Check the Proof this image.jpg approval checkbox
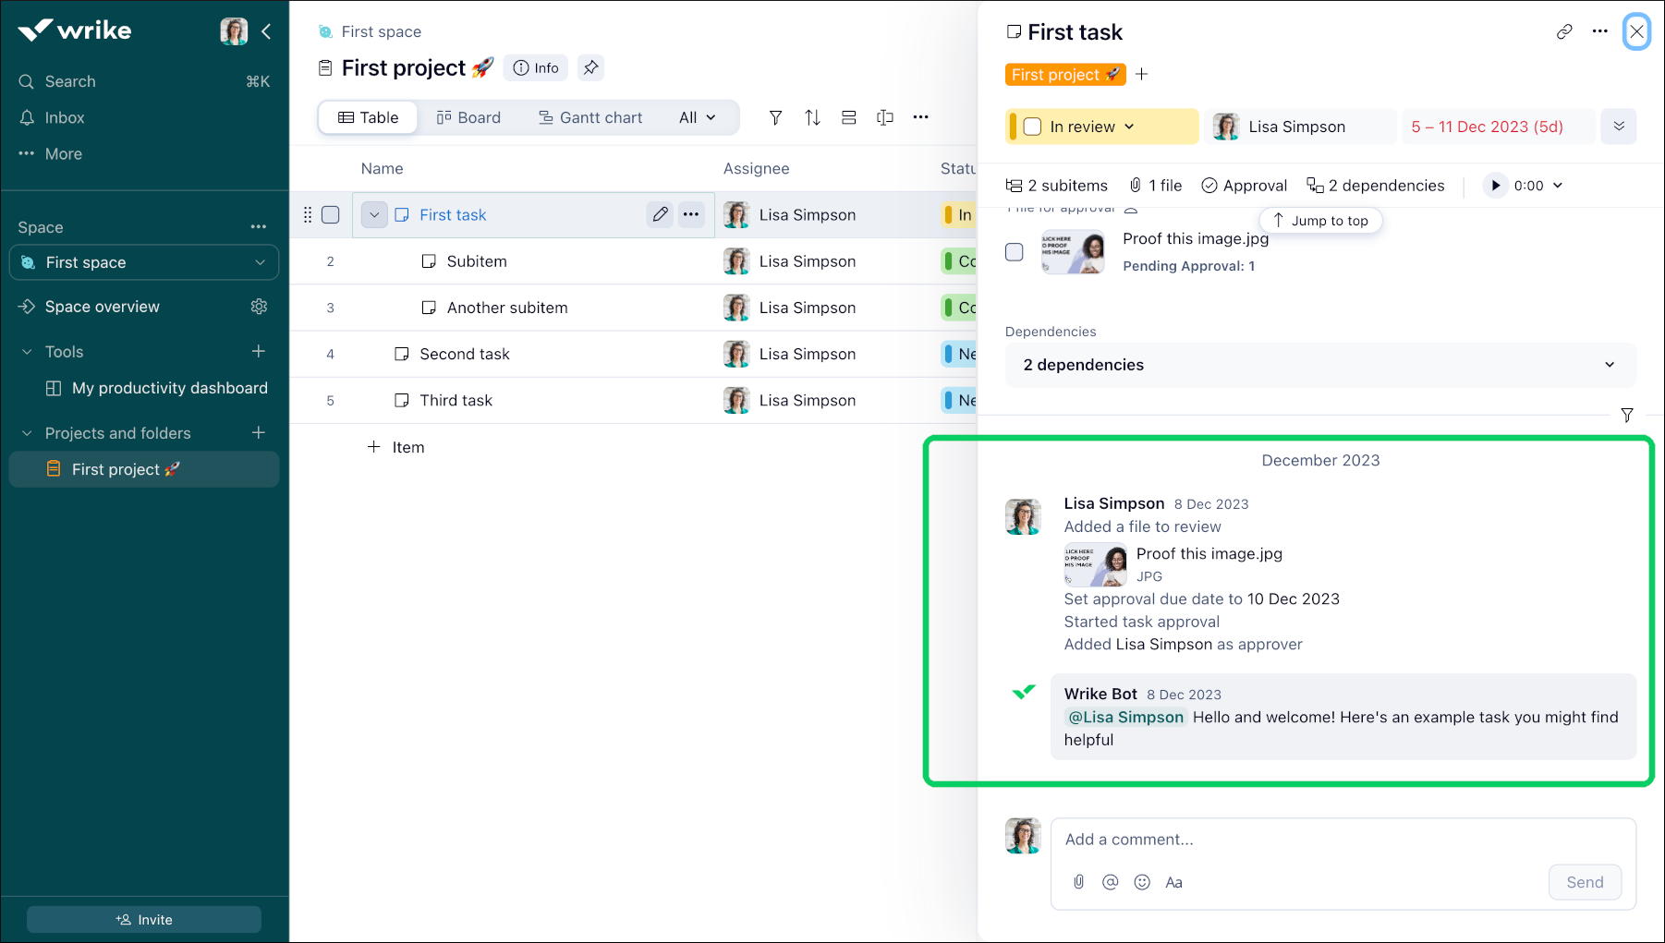 point(1014,252)
